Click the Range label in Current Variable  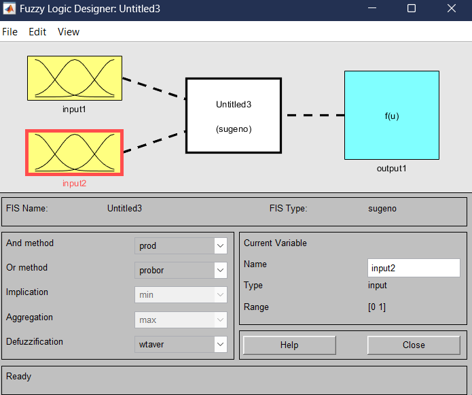[x=256, y=307]
